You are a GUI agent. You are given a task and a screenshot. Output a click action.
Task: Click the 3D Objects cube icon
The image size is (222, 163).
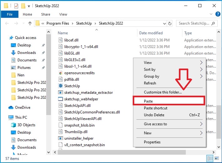[x=13, y=125]
